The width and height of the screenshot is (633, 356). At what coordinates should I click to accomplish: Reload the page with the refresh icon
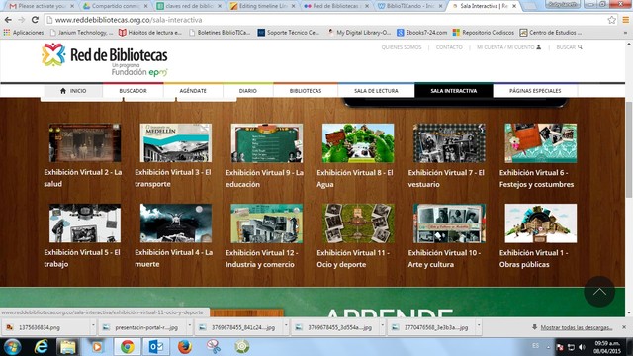35,20
